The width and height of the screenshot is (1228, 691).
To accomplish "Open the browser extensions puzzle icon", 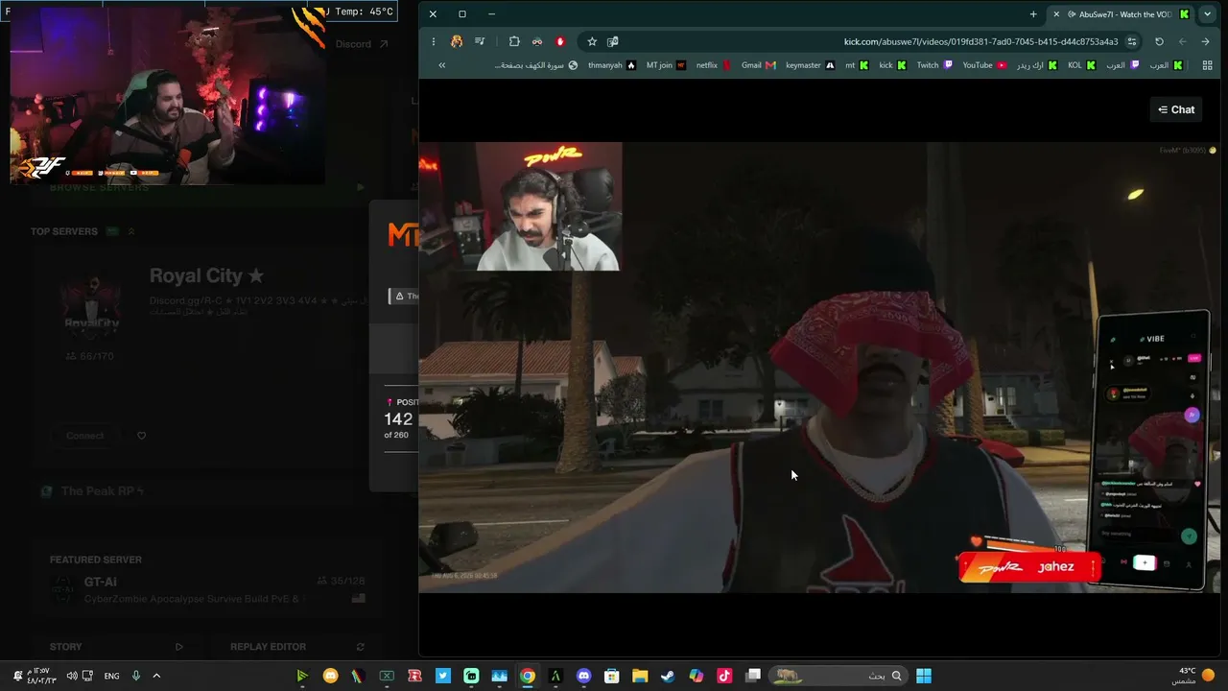I will pos(514,41).
